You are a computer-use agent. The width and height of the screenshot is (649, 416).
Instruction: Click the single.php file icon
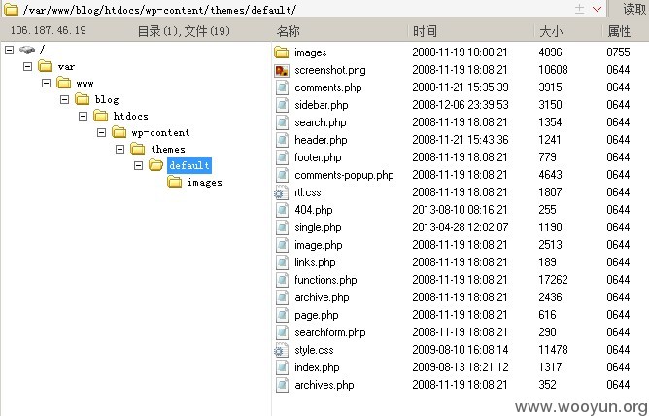click(x=282, y=227)
